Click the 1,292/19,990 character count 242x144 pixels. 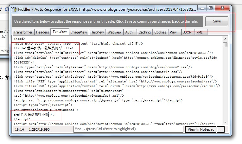(39, 129)
